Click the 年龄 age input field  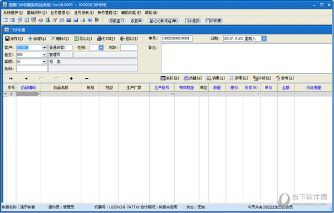129,48
